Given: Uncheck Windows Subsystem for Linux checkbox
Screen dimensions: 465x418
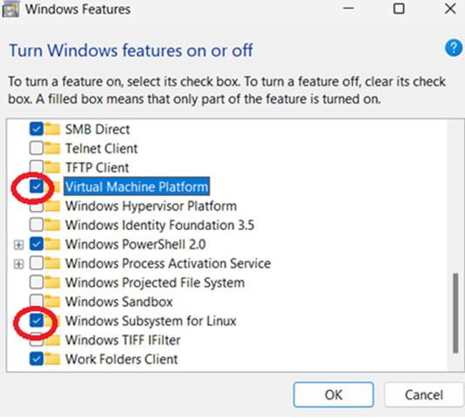Looking at the screenshot, I should point(37,320).
